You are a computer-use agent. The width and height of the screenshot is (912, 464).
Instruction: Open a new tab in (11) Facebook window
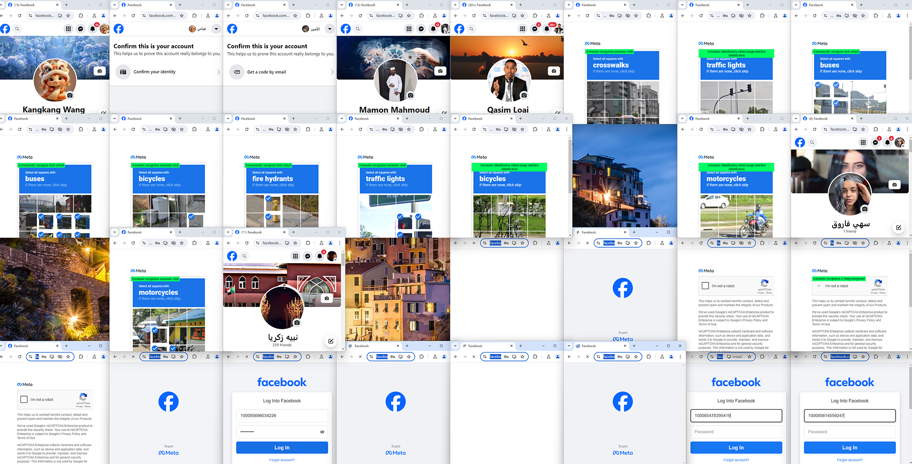pos(293,232)
